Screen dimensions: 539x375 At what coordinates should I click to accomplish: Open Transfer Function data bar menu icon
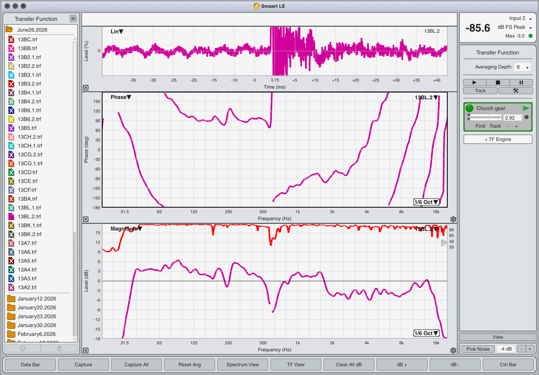[73, 19]
